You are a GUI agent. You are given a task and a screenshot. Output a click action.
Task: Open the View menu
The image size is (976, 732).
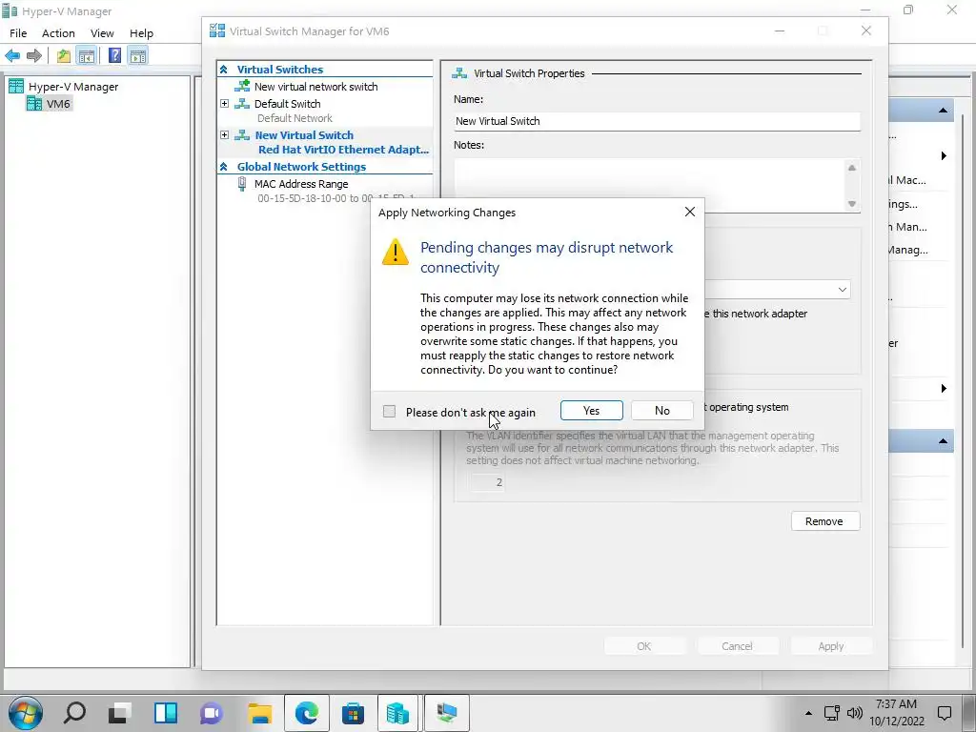tap(102, 33)
